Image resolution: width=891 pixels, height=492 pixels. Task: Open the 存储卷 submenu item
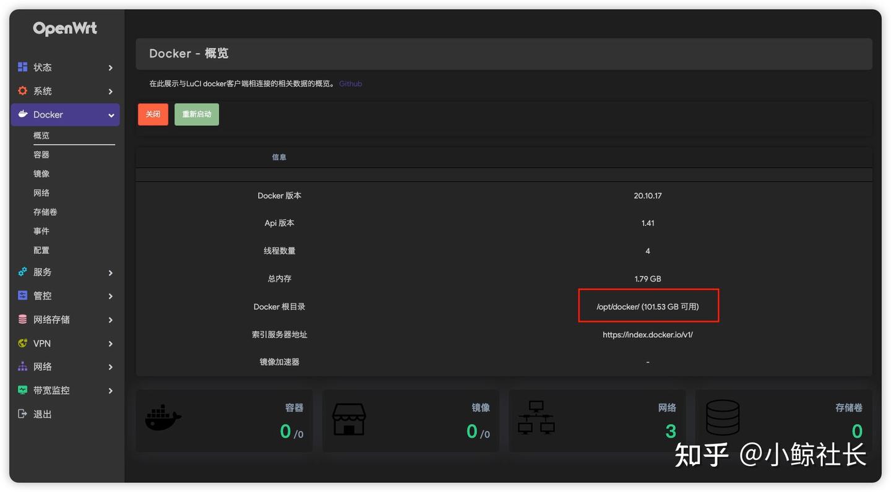[x=45, y=212]
